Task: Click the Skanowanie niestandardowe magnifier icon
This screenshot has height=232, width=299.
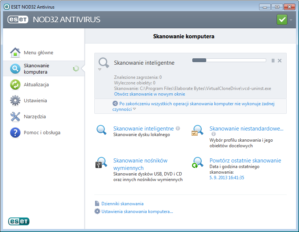Action: pos(197,130)
